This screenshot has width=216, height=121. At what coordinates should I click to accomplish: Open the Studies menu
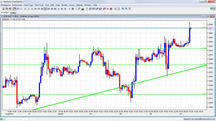[x=64, y=5]
